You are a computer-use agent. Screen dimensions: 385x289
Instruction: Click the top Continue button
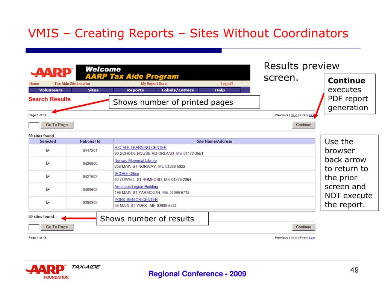303,125
